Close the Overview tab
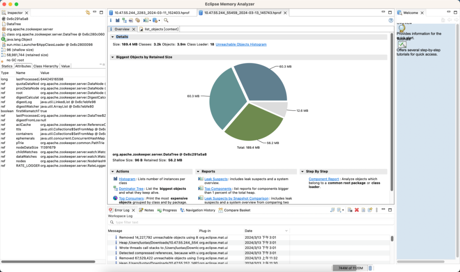This screenshot has width=460, height=272. [134, 29]
